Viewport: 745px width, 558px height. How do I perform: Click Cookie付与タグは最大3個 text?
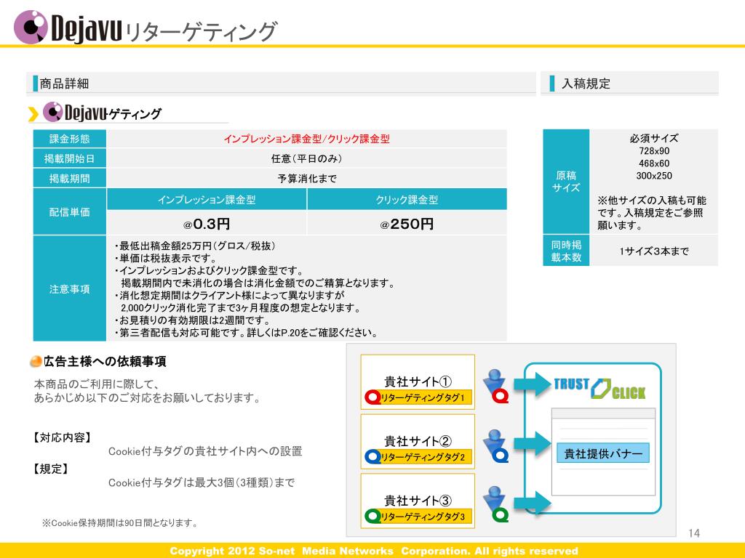coord(202,482)
